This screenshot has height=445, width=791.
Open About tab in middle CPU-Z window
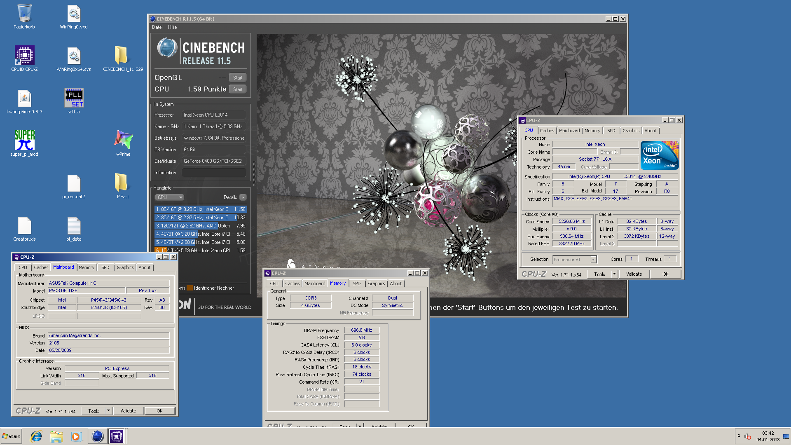click(x=395, y=283)
